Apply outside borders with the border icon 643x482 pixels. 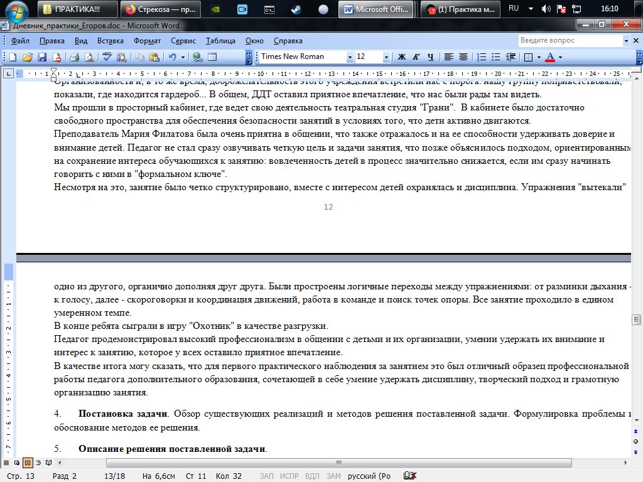coord(528,57)
